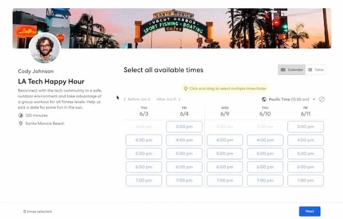Click the left chevron before June 3
The height and width of the screenshot is (219, 343).
tap(125, 99)
